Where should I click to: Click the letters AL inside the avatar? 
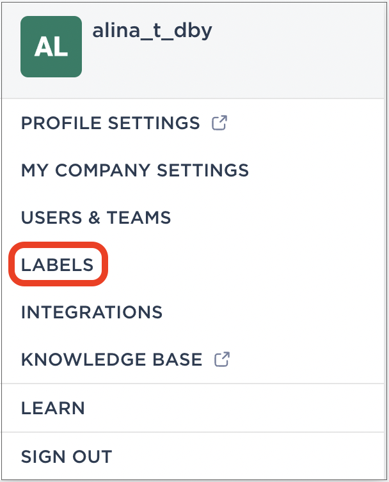(x=51, y=47)
